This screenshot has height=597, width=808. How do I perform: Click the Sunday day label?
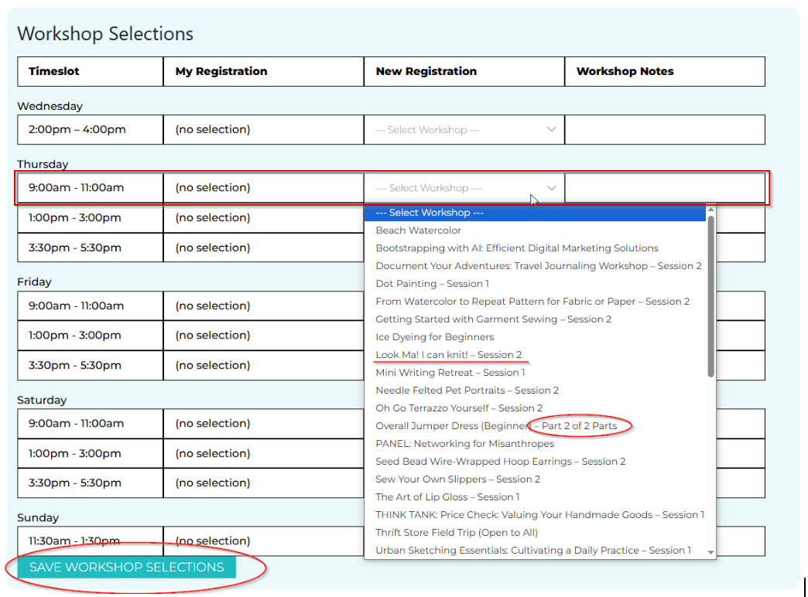point(38,517)
